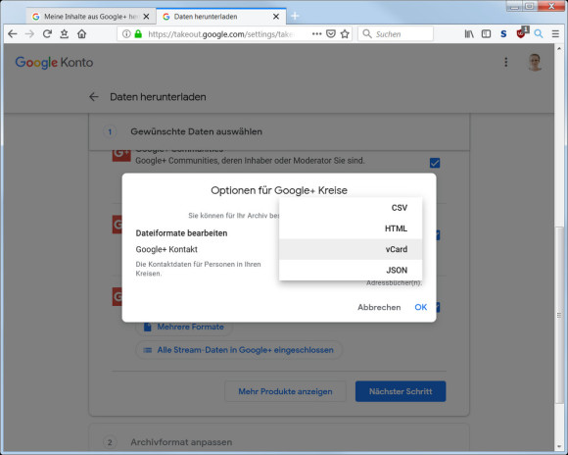Screen dimensions: 568x455
Task: Click the account profile picture
Action: (x=535, y=63)
